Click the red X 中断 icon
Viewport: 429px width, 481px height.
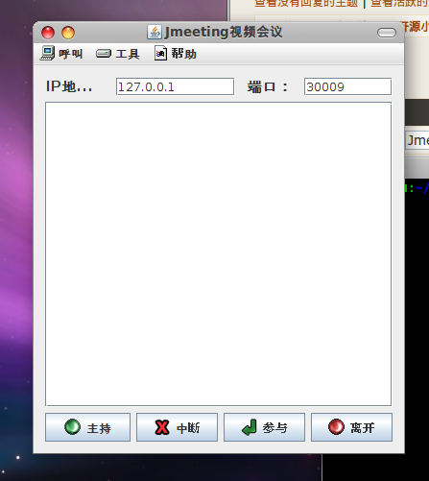pos(162,427)
